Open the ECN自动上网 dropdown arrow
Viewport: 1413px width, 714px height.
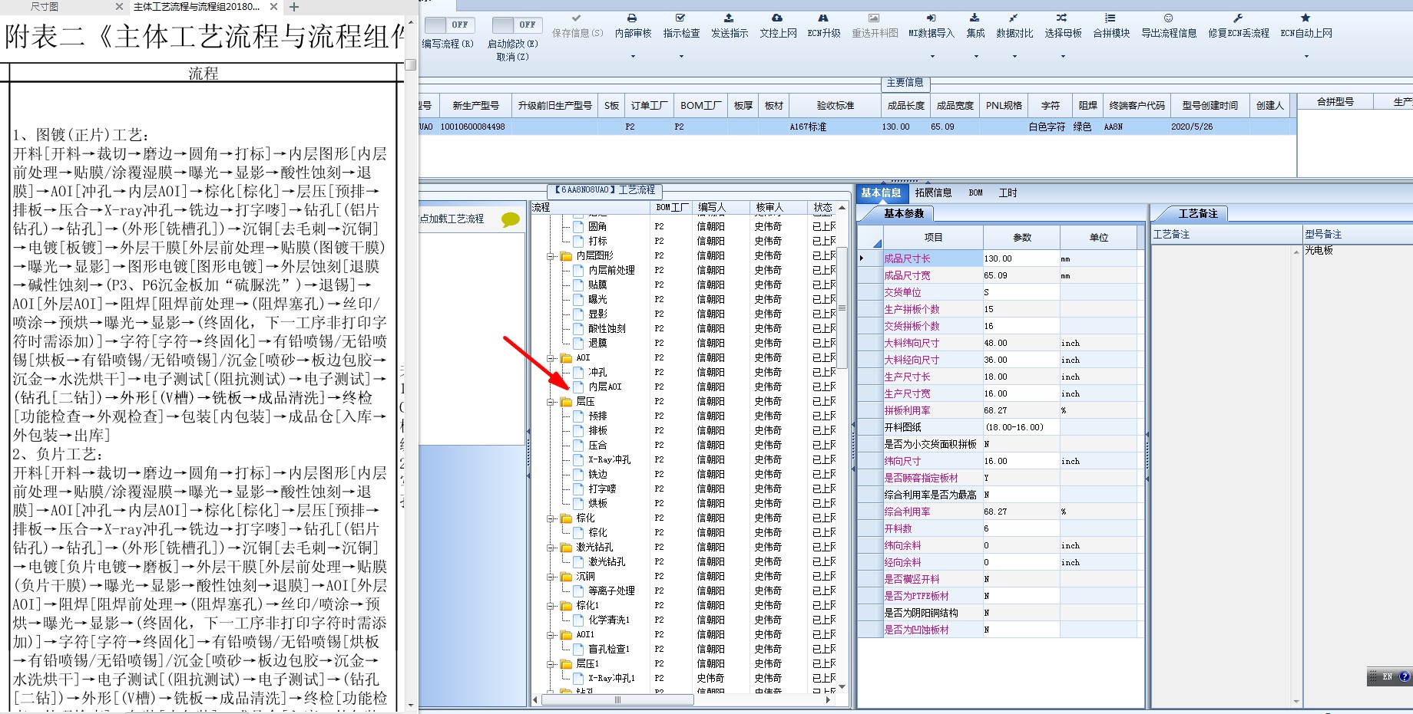pyautogui.click(x=1306, y=56)
